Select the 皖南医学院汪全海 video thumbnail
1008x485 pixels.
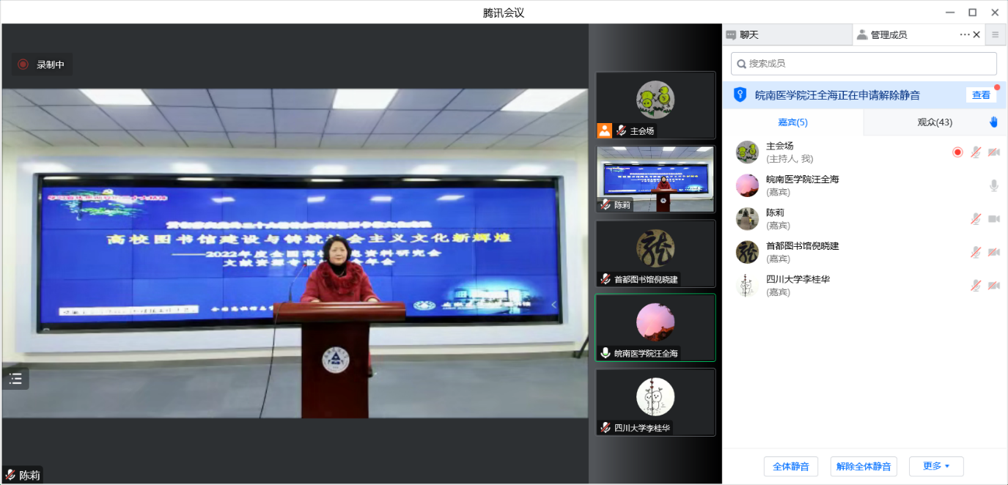pos(655,327)
